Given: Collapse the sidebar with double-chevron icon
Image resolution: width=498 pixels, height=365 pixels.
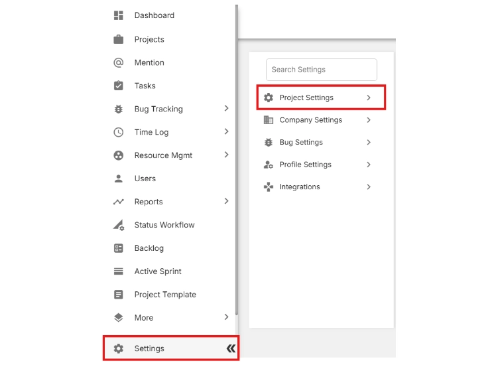Looking at the screenshot, I should pyautogui.click(x=231, y=348).
